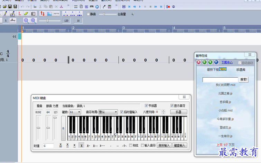This screenshot has width=261, height=163.
Task: Click the 鼠标输入 button
Action: pyautogui.click(x=164, y=145)
